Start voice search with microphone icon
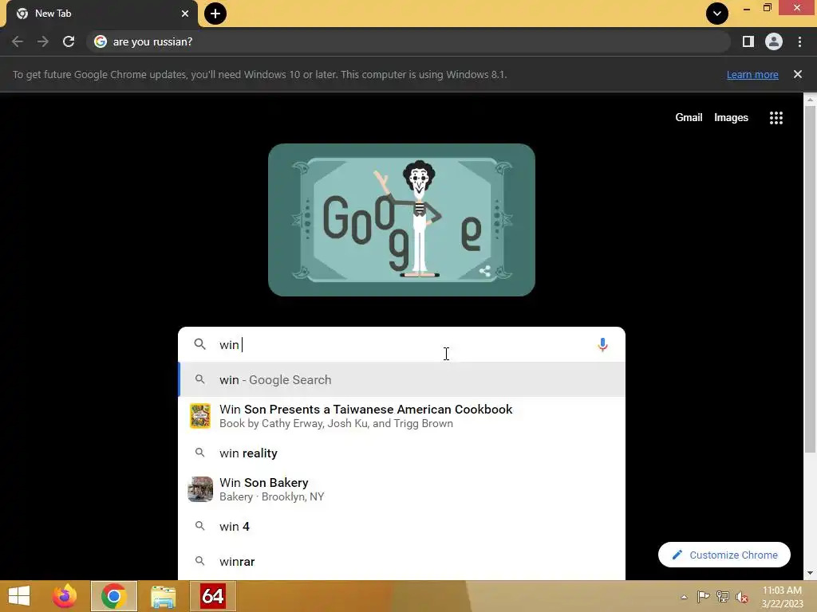Image resolution: width=817 pixels, height=612 pixels. [x=603, y=344]
